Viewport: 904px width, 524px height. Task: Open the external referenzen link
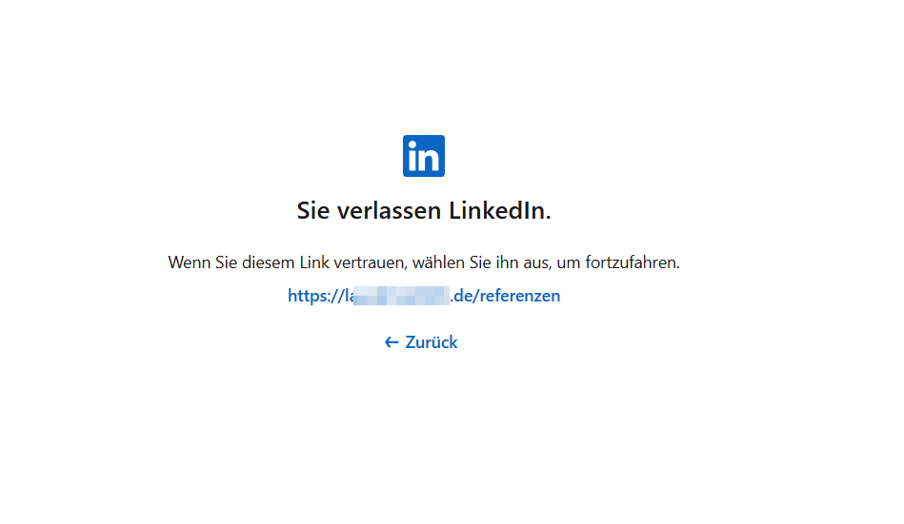click(424, 296)
